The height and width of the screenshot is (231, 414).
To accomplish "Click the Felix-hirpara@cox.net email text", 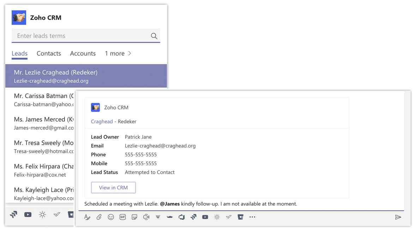I will point(40,175).
